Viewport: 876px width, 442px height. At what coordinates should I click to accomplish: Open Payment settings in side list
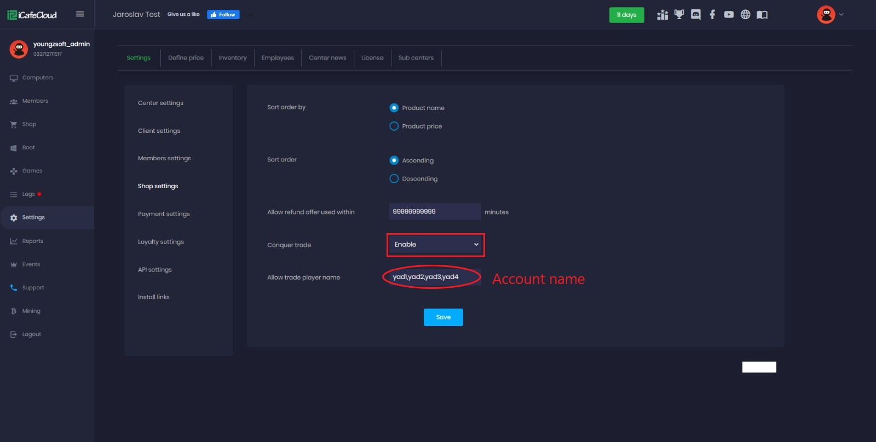pos(164,214)
